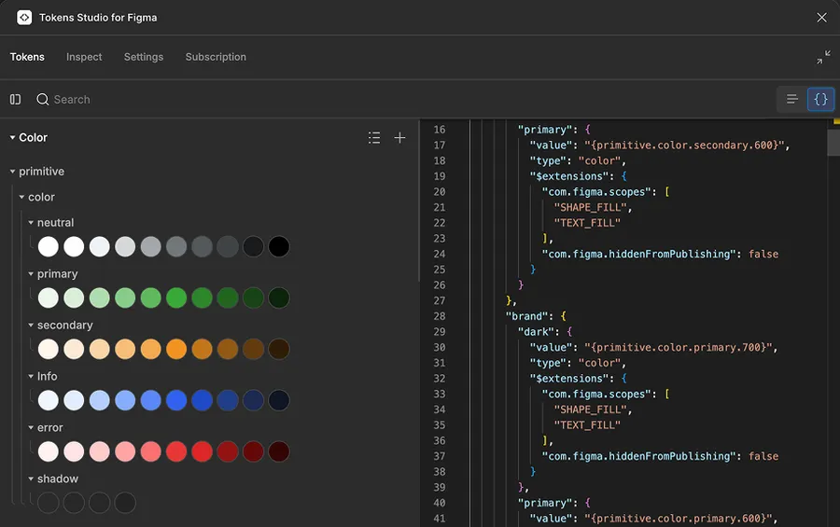The width and height of the screenshot is (840, 527).
Task: Click JSON line number 16
Action: click(440, 130)
